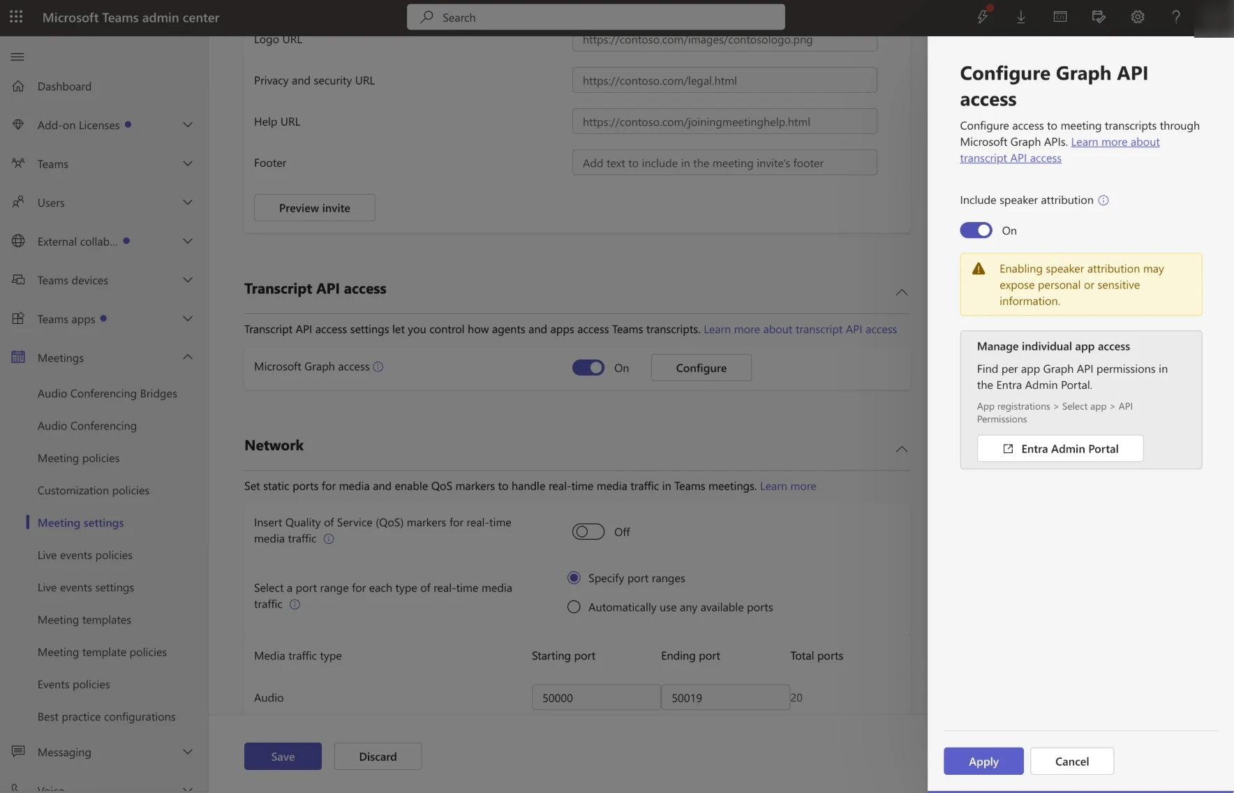Expand the Users section chevron

[x=187, y=202]
